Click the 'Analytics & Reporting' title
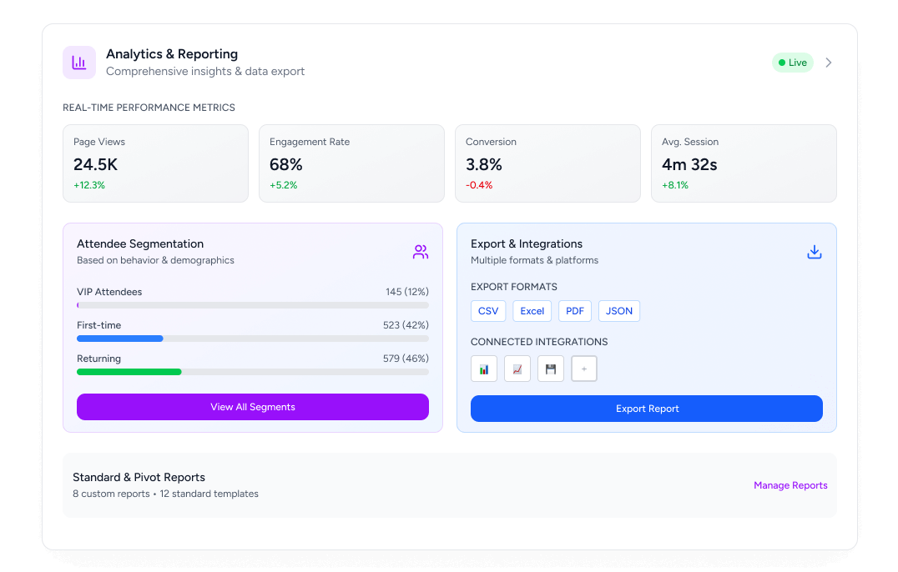 tap(172, 53)
